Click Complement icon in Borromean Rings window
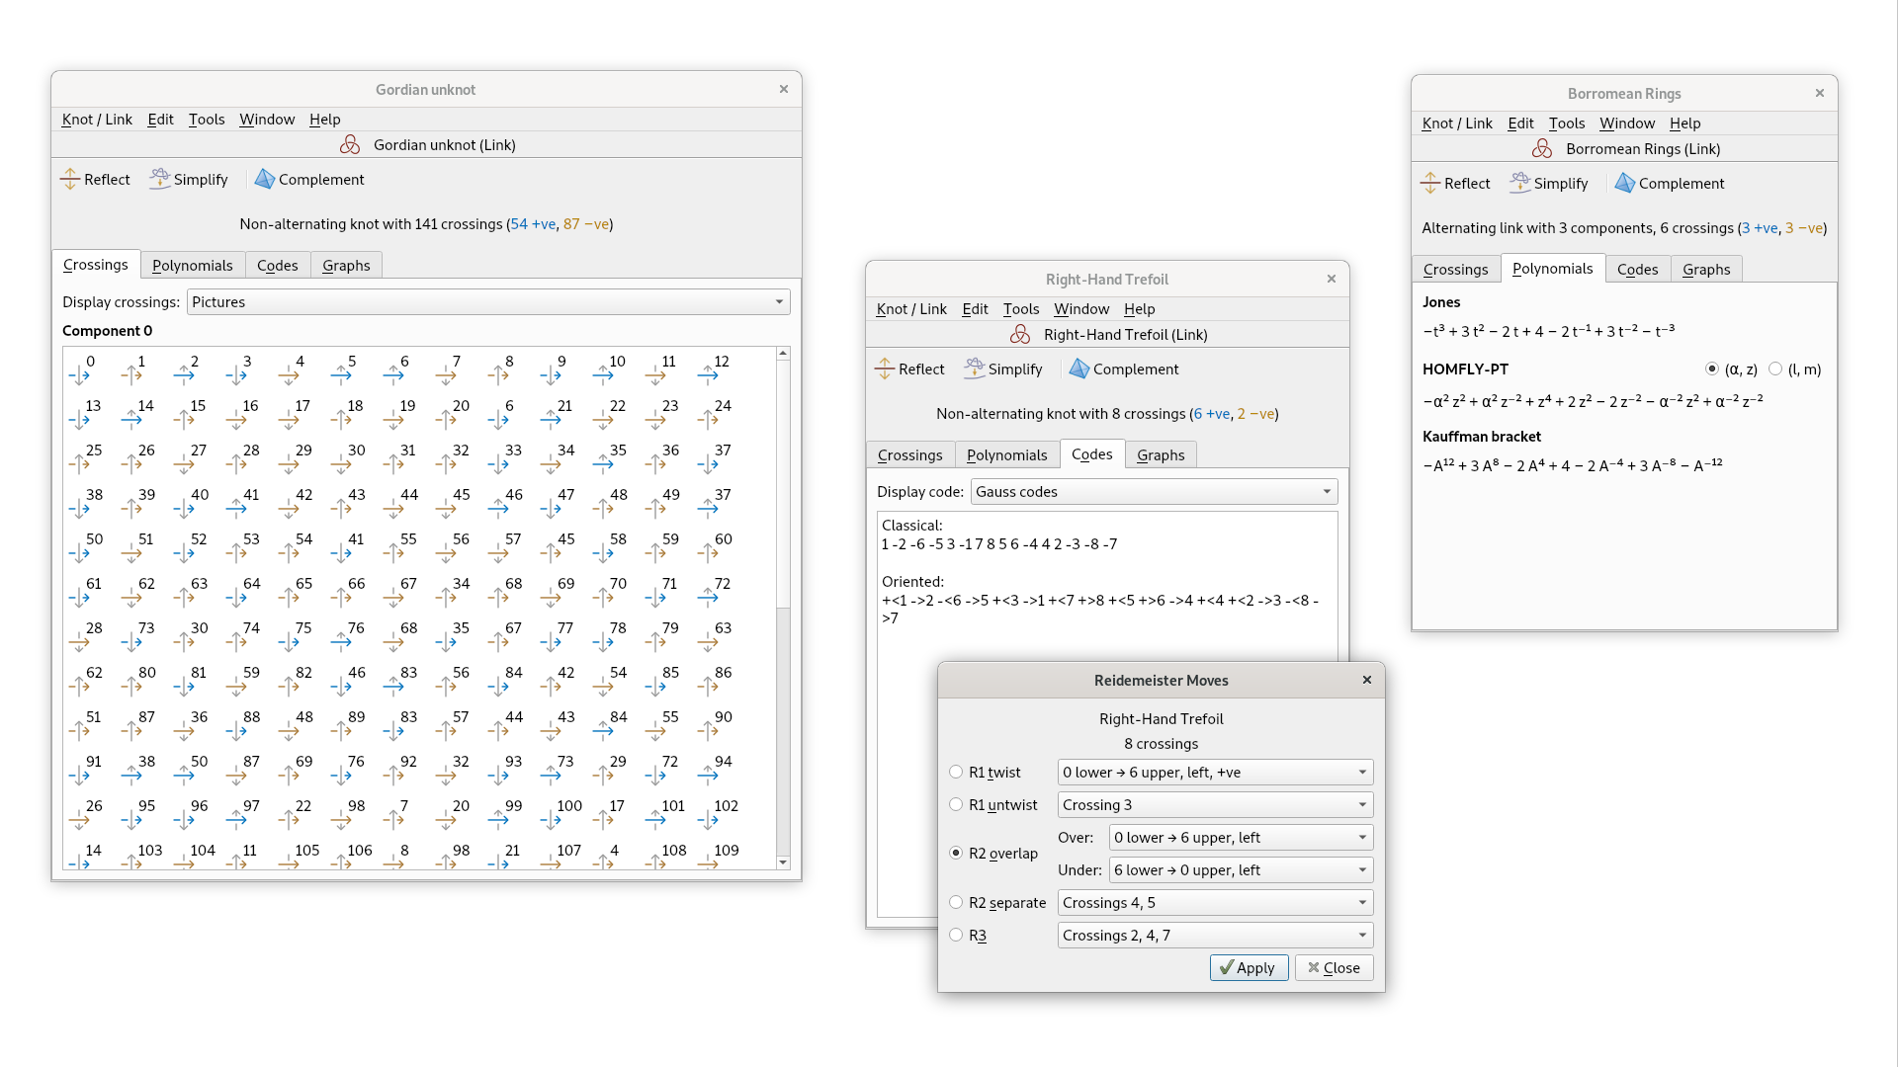 coord(1624,183)
